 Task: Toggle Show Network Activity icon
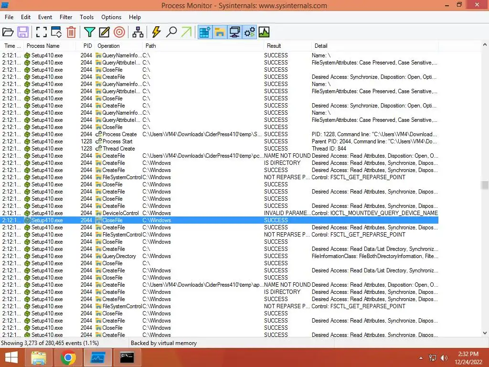[235, 32]
